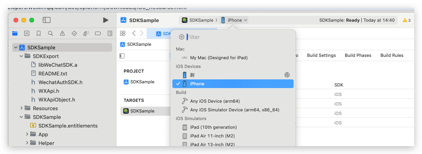The image size is (422, 154).
Task: Click the network globe icon beside 尉
Action: pyautogui.click(x=287, y=75)
